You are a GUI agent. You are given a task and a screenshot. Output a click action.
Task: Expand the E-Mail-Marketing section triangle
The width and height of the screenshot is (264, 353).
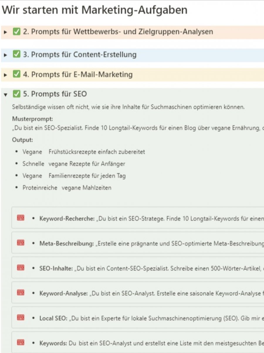pyautogui.click(x=5, y=75)
